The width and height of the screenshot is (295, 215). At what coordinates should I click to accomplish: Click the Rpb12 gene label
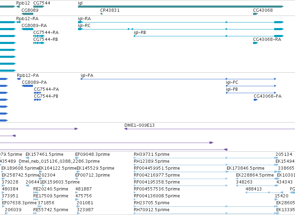[x=23, y=3]
